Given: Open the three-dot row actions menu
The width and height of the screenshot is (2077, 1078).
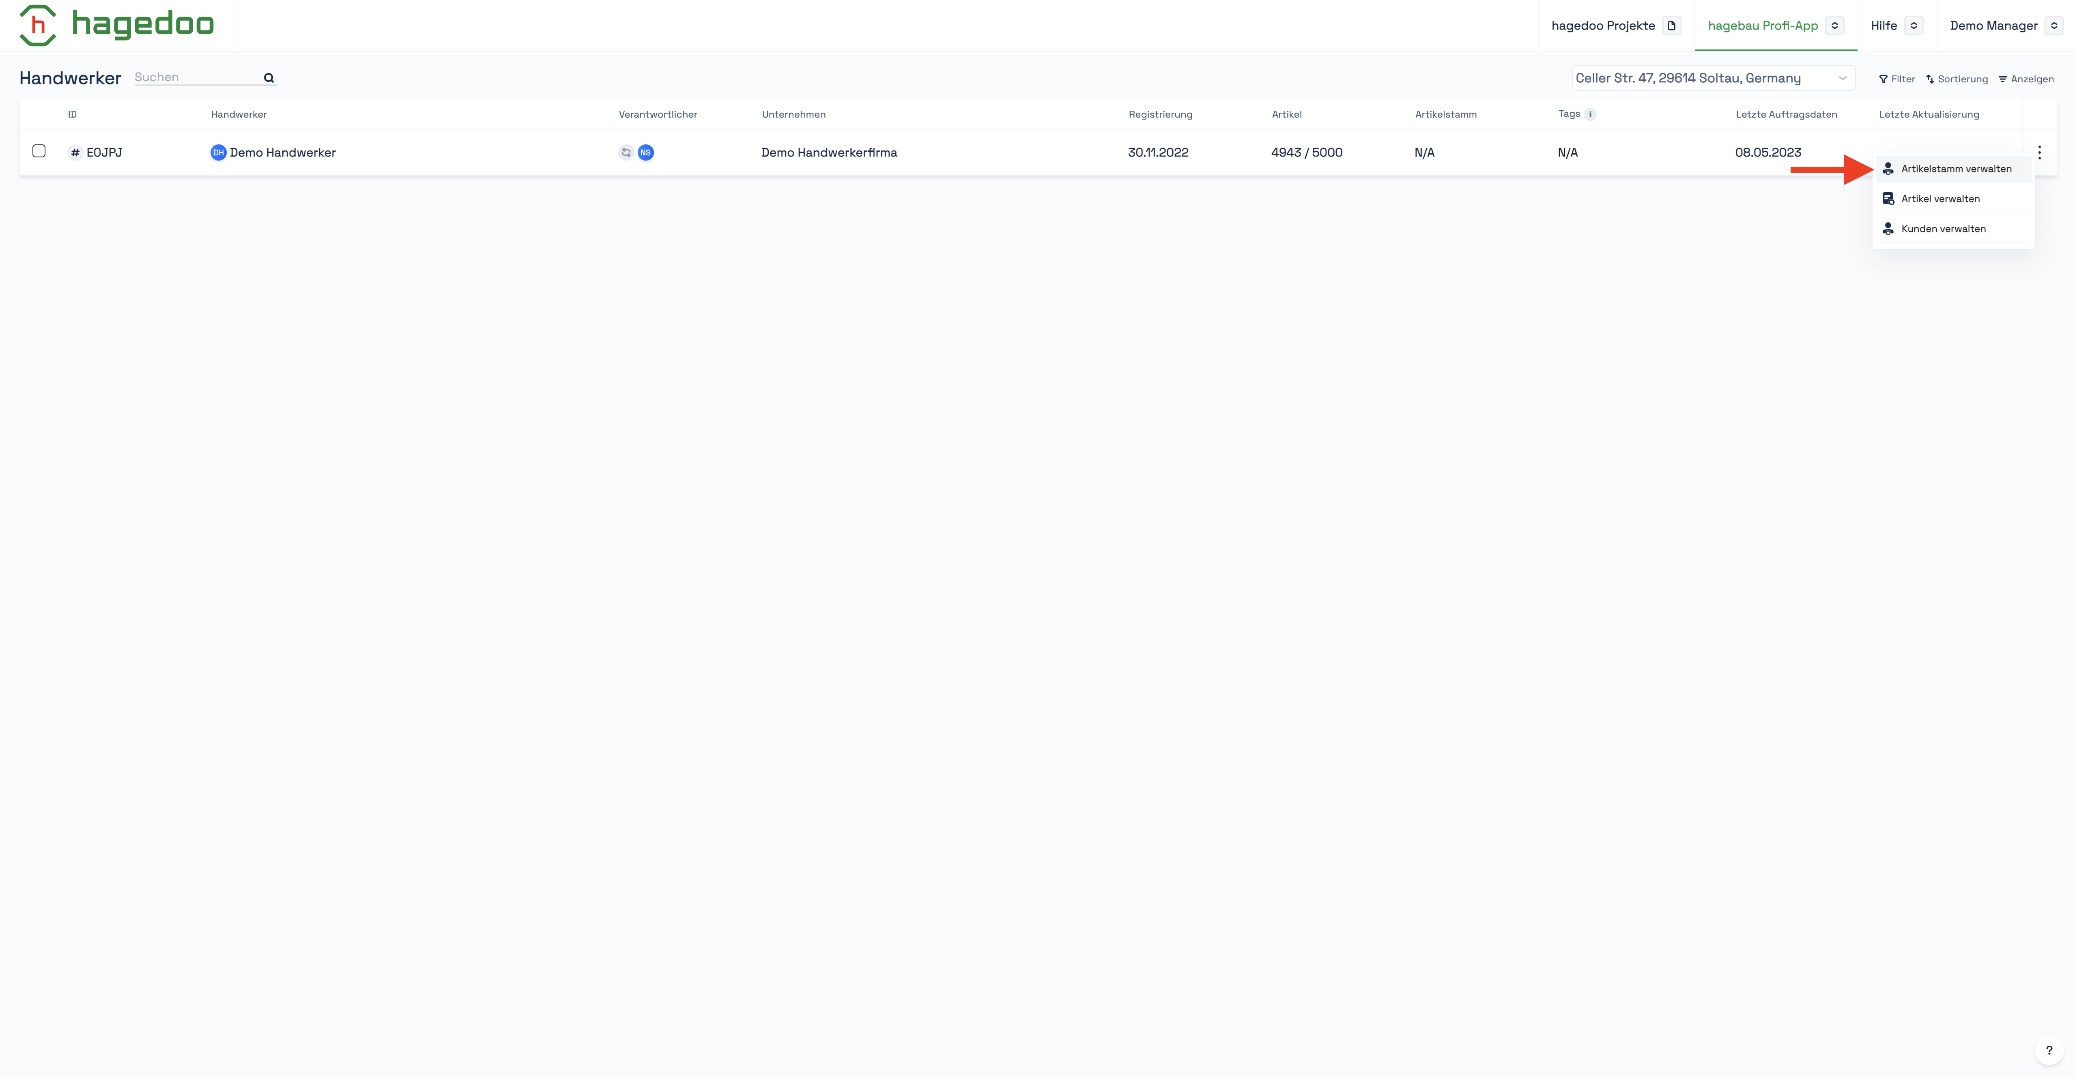Looking at the screenshot, I should pyautogui.click(x=2039, y=152).
